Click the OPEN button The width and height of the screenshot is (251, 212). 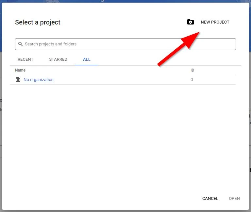[234, 198]
